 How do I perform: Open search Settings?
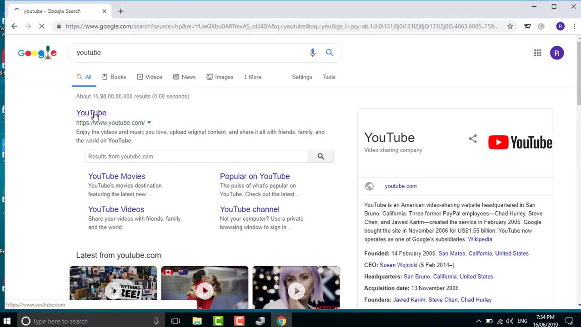[302, 77]
